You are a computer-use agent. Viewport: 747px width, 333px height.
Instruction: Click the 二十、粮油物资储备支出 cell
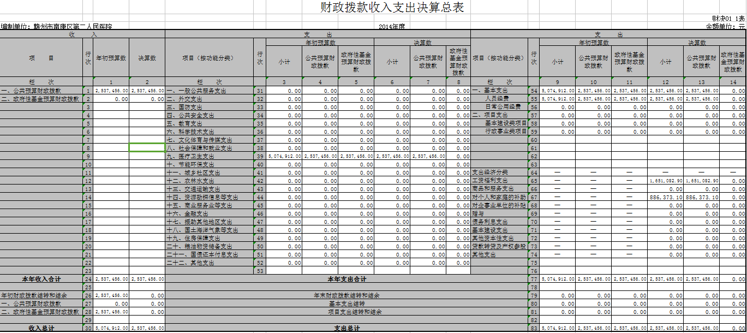click(x=210, y=247)
